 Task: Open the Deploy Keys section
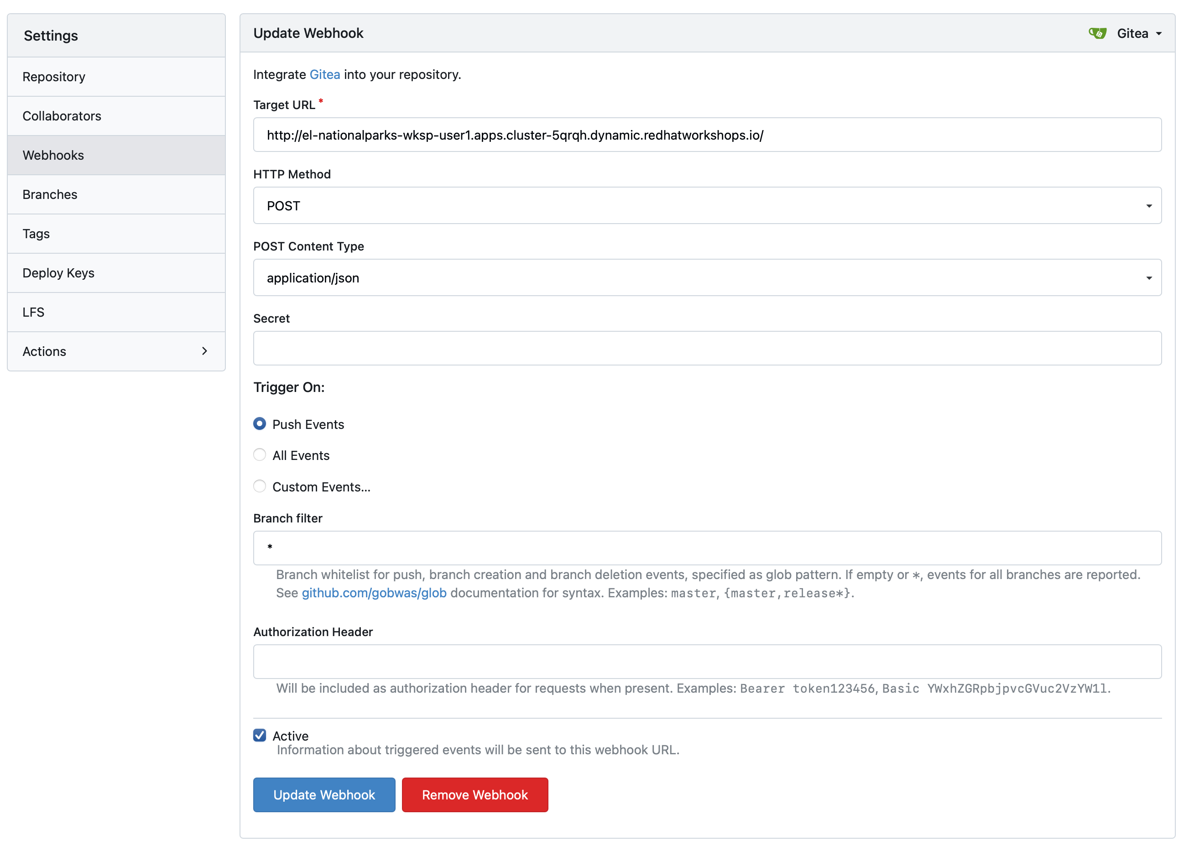coord(58,273)
